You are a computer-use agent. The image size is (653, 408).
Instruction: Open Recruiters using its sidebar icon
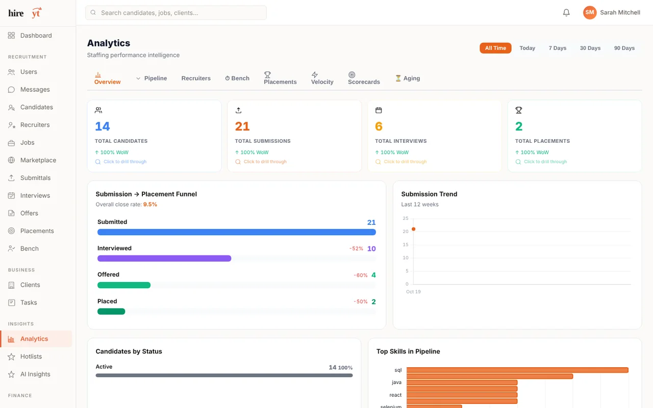(11, 125)
